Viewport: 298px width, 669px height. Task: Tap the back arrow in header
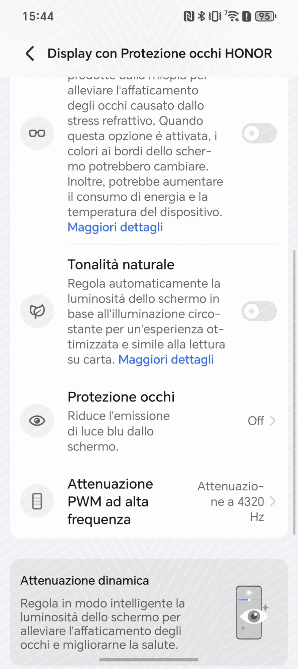[30, 54]
